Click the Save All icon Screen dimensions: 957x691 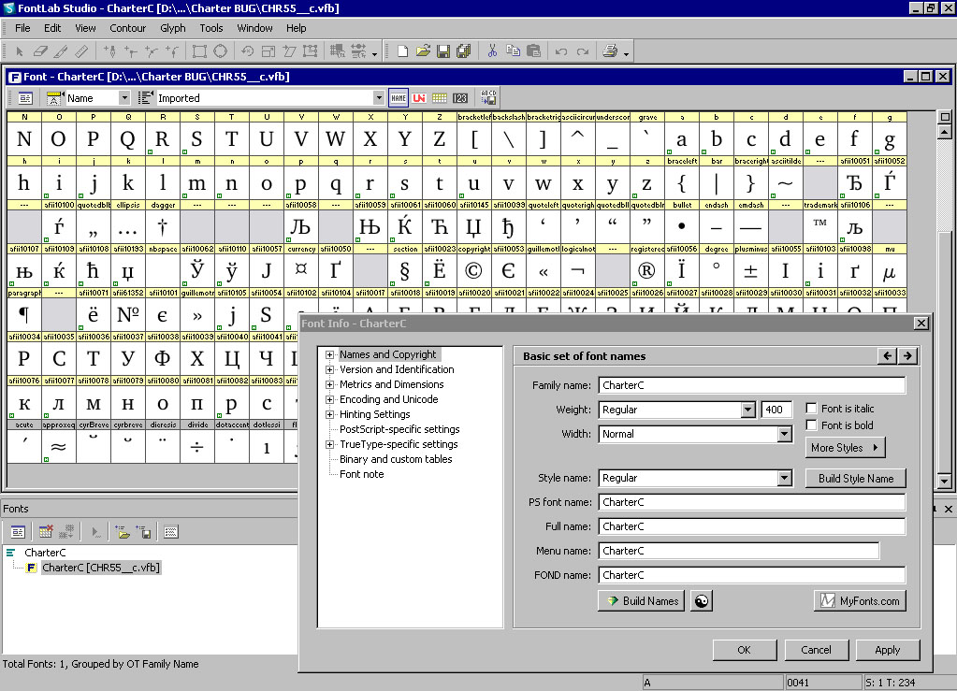coord(464,51)
